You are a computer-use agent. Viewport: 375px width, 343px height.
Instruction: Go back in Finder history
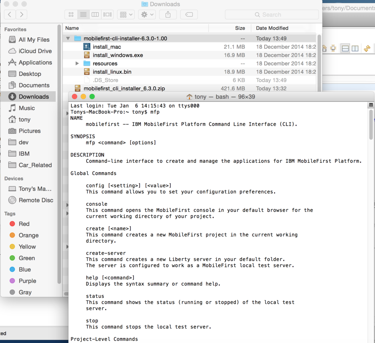coord(10,14)
